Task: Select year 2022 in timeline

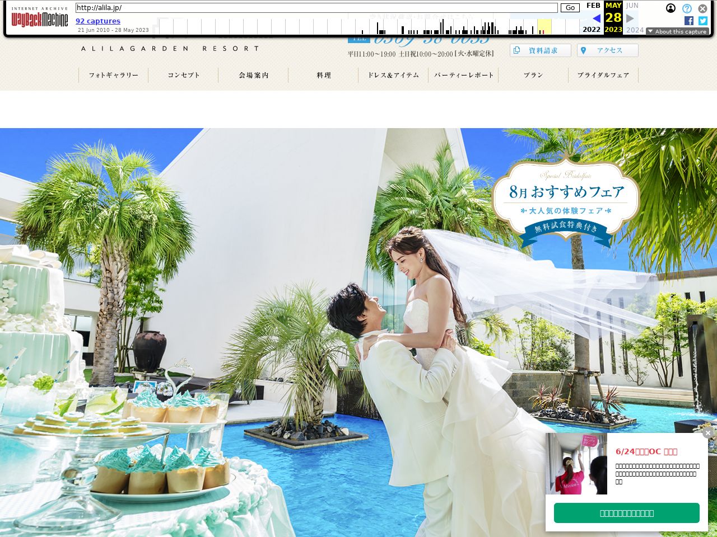Action: (592, 30)
